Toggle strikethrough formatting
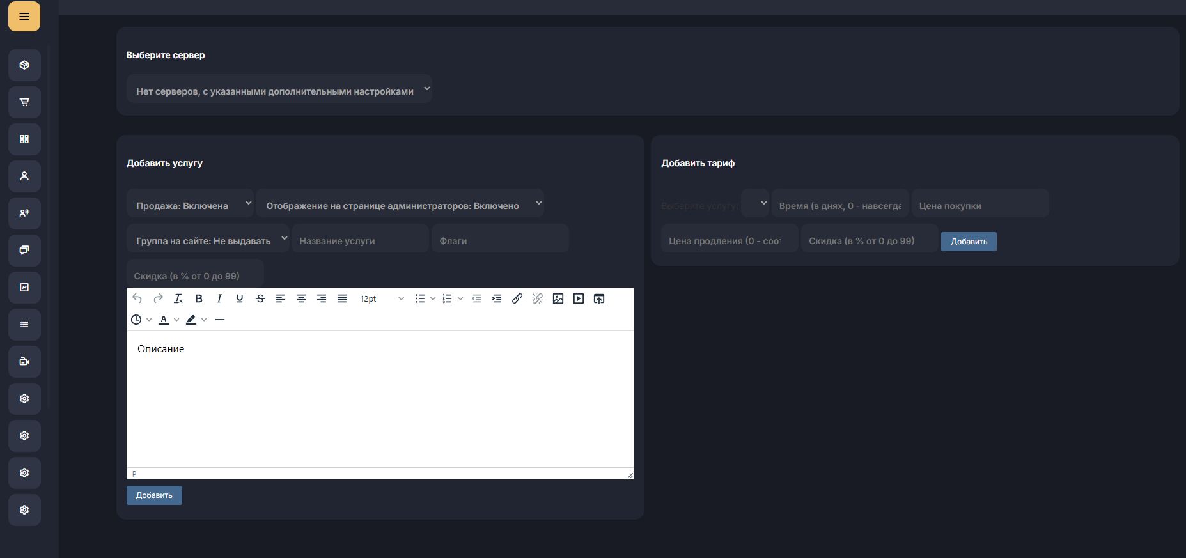This screenshot has height=558, width=1186. (x=260, y=298)
